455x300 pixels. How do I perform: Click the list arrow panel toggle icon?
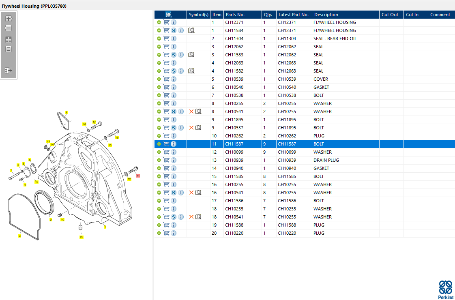pos(9,71)
